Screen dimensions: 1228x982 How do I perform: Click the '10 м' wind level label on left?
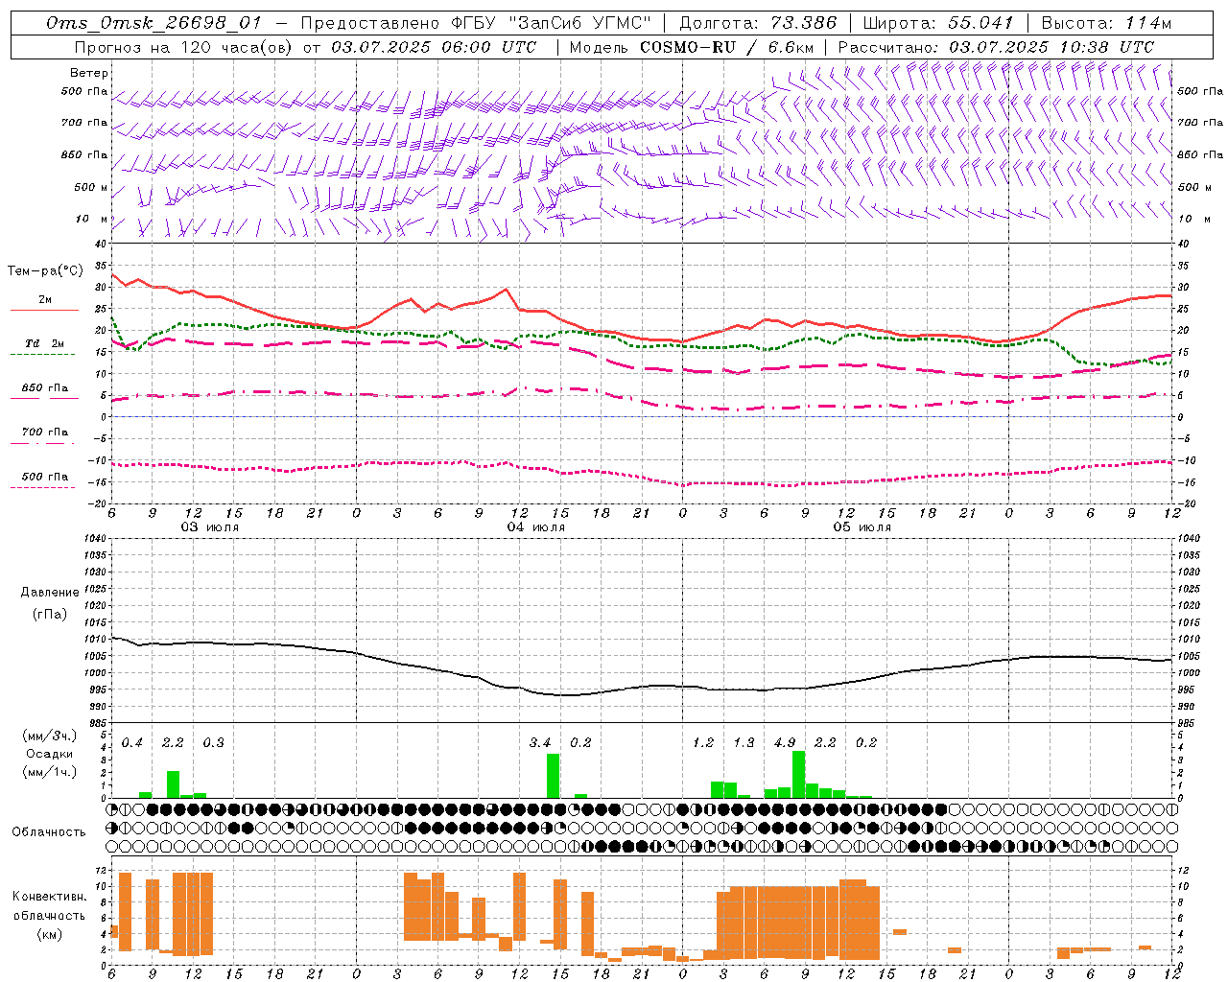[93, 220]
